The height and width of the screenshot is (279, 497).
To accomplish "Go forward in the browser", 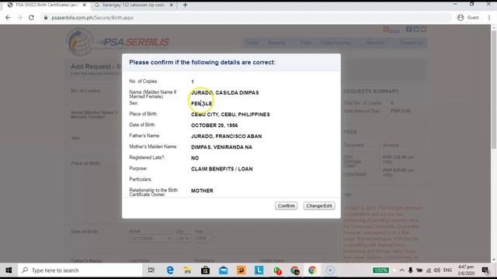I will 19,18.
